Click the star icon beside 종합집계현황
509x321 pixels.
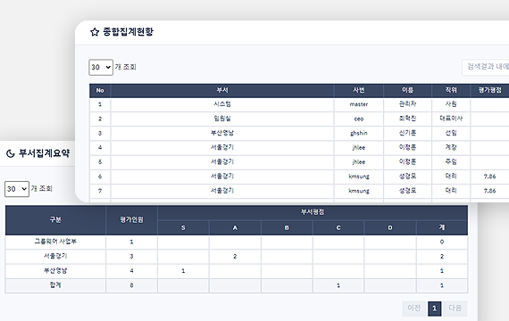(95, 32)
